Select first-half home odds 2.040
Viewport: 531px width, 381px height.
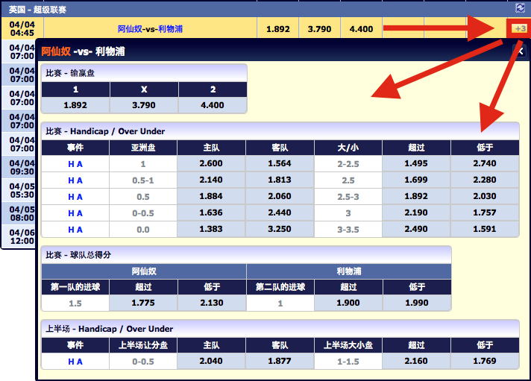click(211, 361)
